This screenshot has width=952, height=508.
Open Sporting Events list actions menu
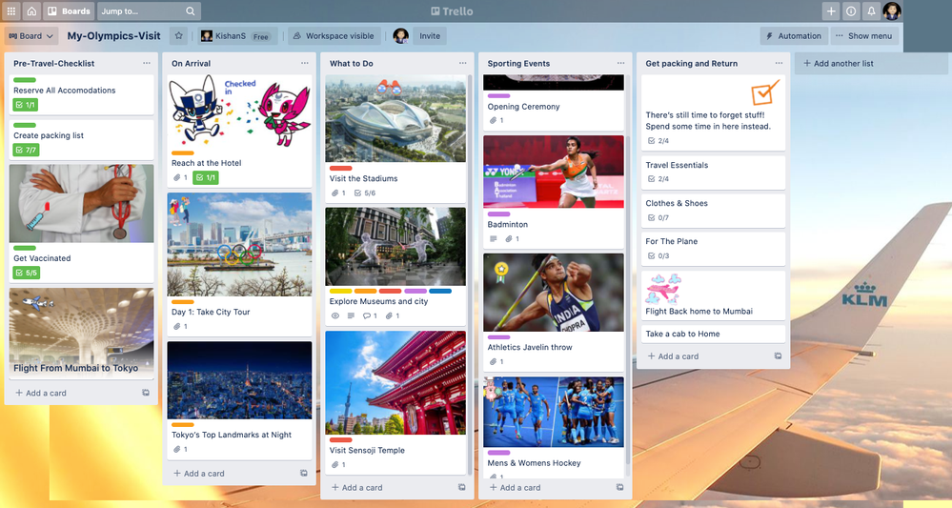coord(620,63)
